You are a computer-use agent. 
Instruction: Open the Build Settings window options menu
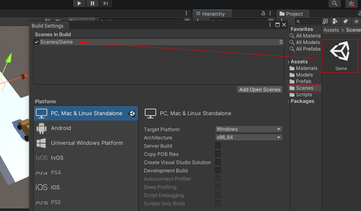tap(270, 25)
